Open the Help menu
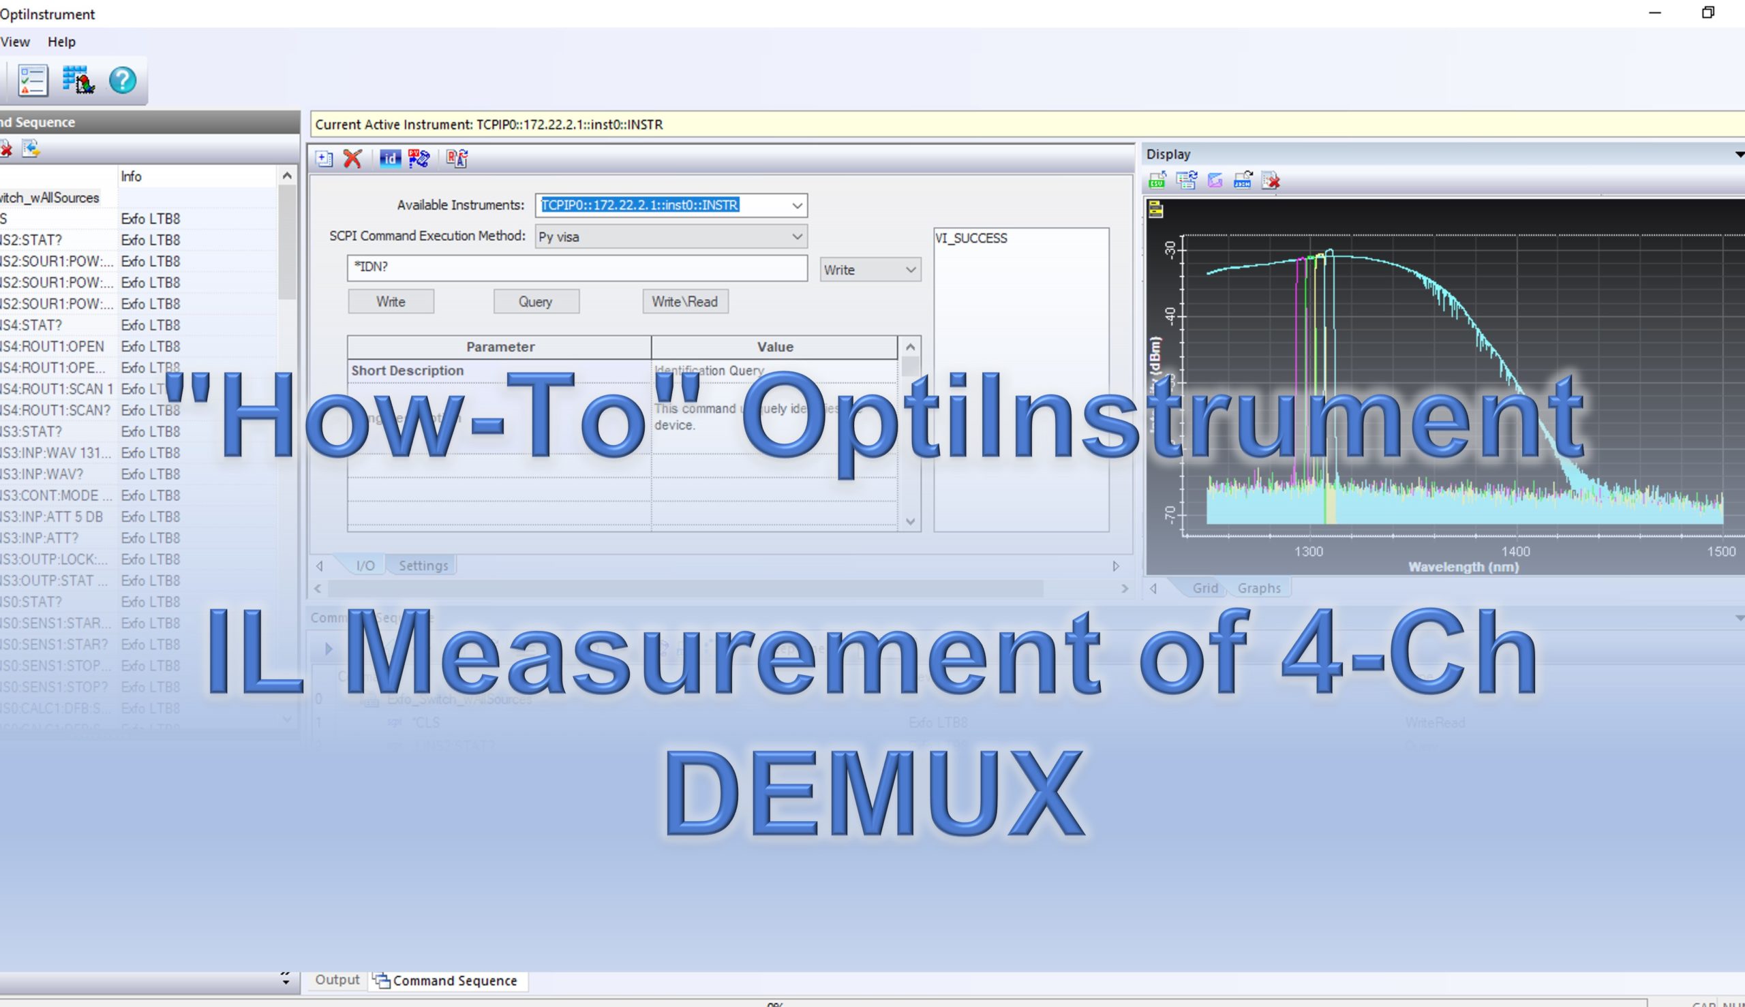The height and width of the screenshot is (1007, 1745). point(61,42)
